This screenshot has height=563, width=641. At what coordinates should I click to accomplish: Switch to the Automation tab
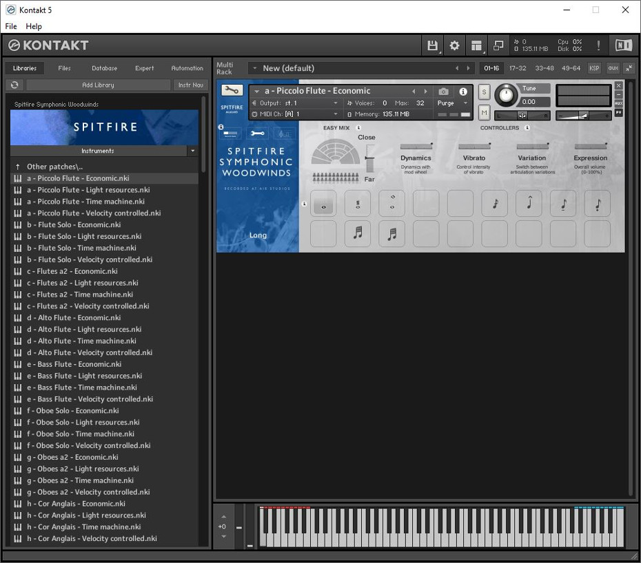coord(187,68)
